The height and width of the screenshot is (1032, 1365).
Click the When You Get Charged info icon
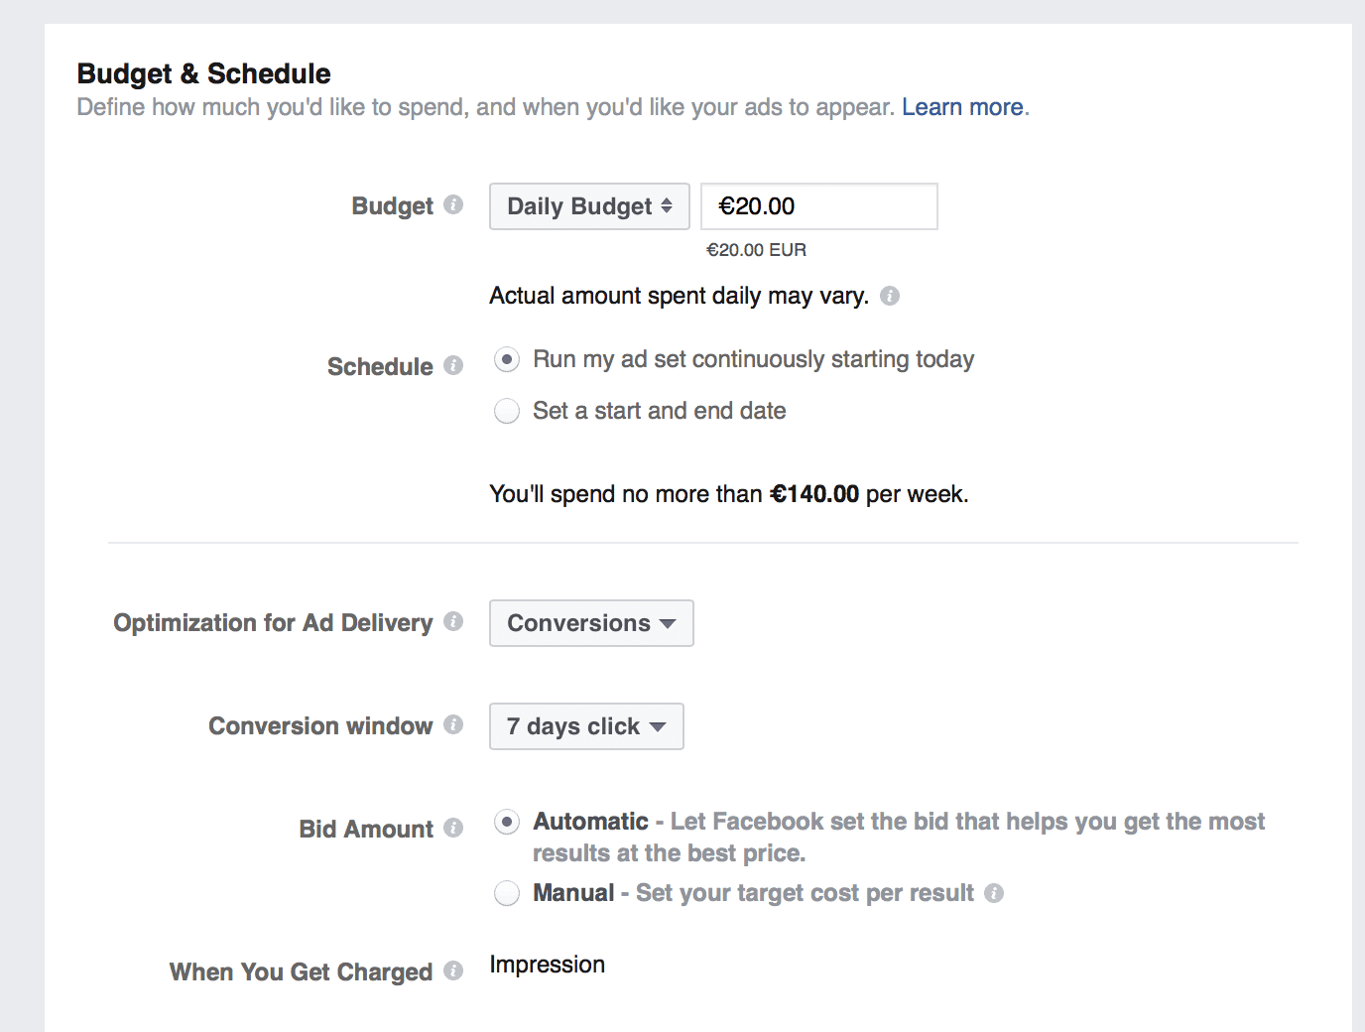click(453, 970)
